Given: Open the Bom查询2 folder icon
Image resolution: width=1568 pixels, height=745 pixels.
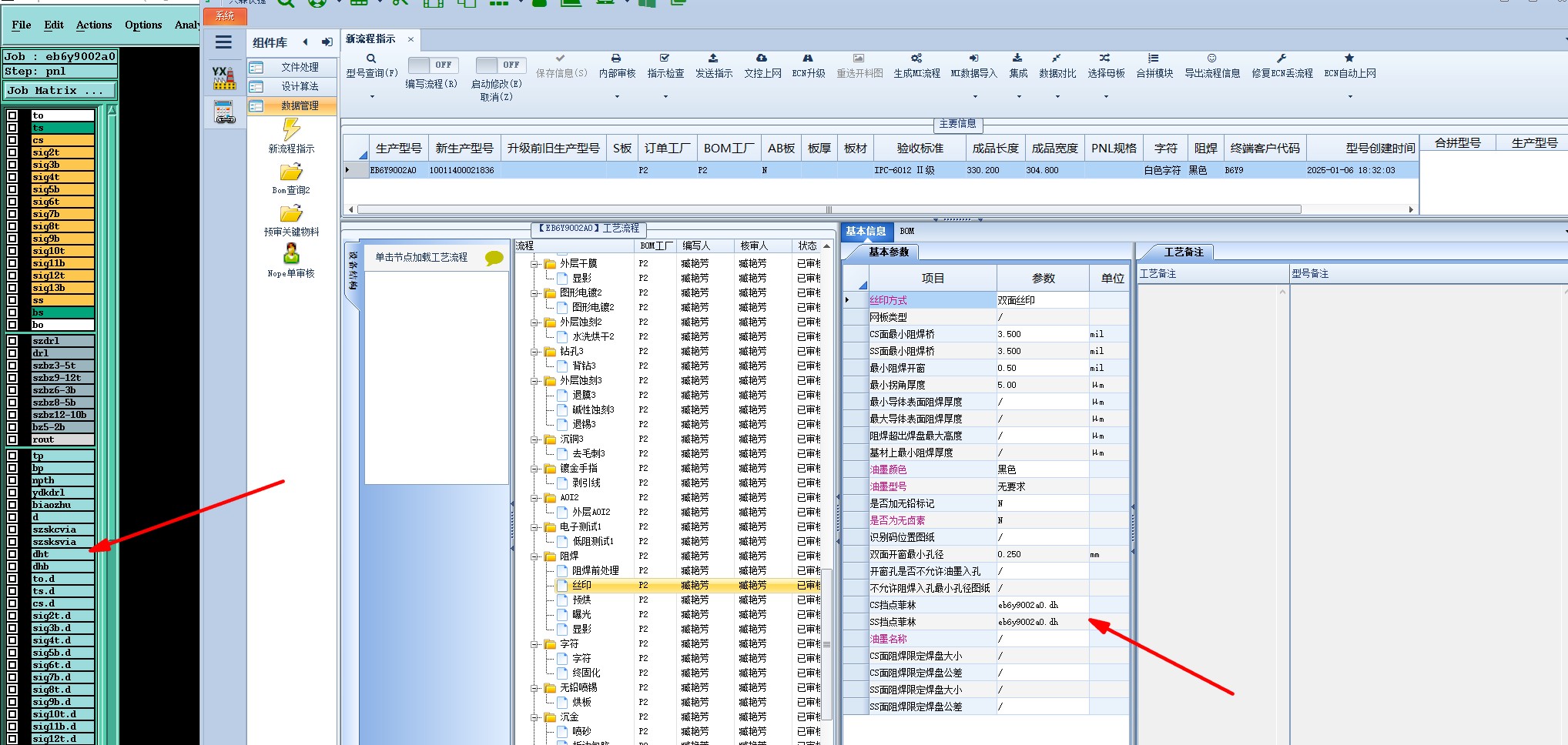Looking at the screenshot, I should [291, 172].
